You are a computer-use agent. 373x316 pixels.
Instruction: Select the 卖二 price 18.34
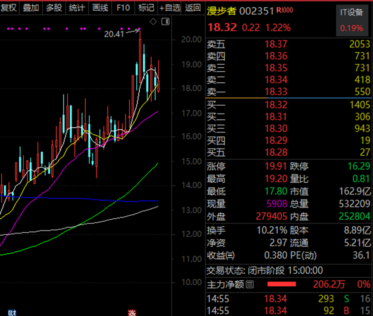pos(276,79)
